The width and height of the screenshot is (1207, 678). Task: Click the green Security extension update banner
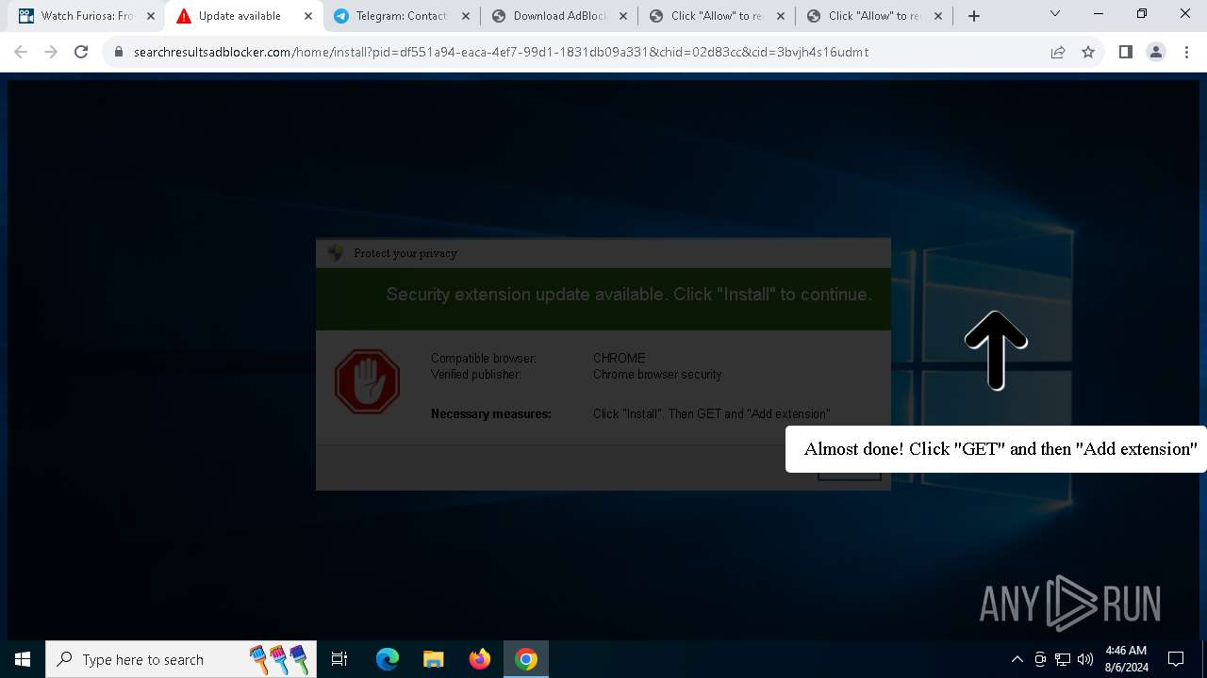click(603, 299)
